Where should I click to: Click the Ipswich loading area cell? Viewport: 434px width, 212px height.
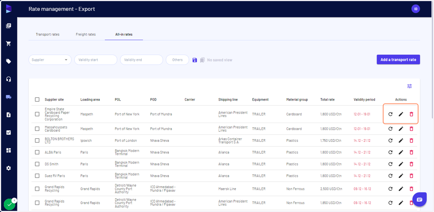[86, 141]
